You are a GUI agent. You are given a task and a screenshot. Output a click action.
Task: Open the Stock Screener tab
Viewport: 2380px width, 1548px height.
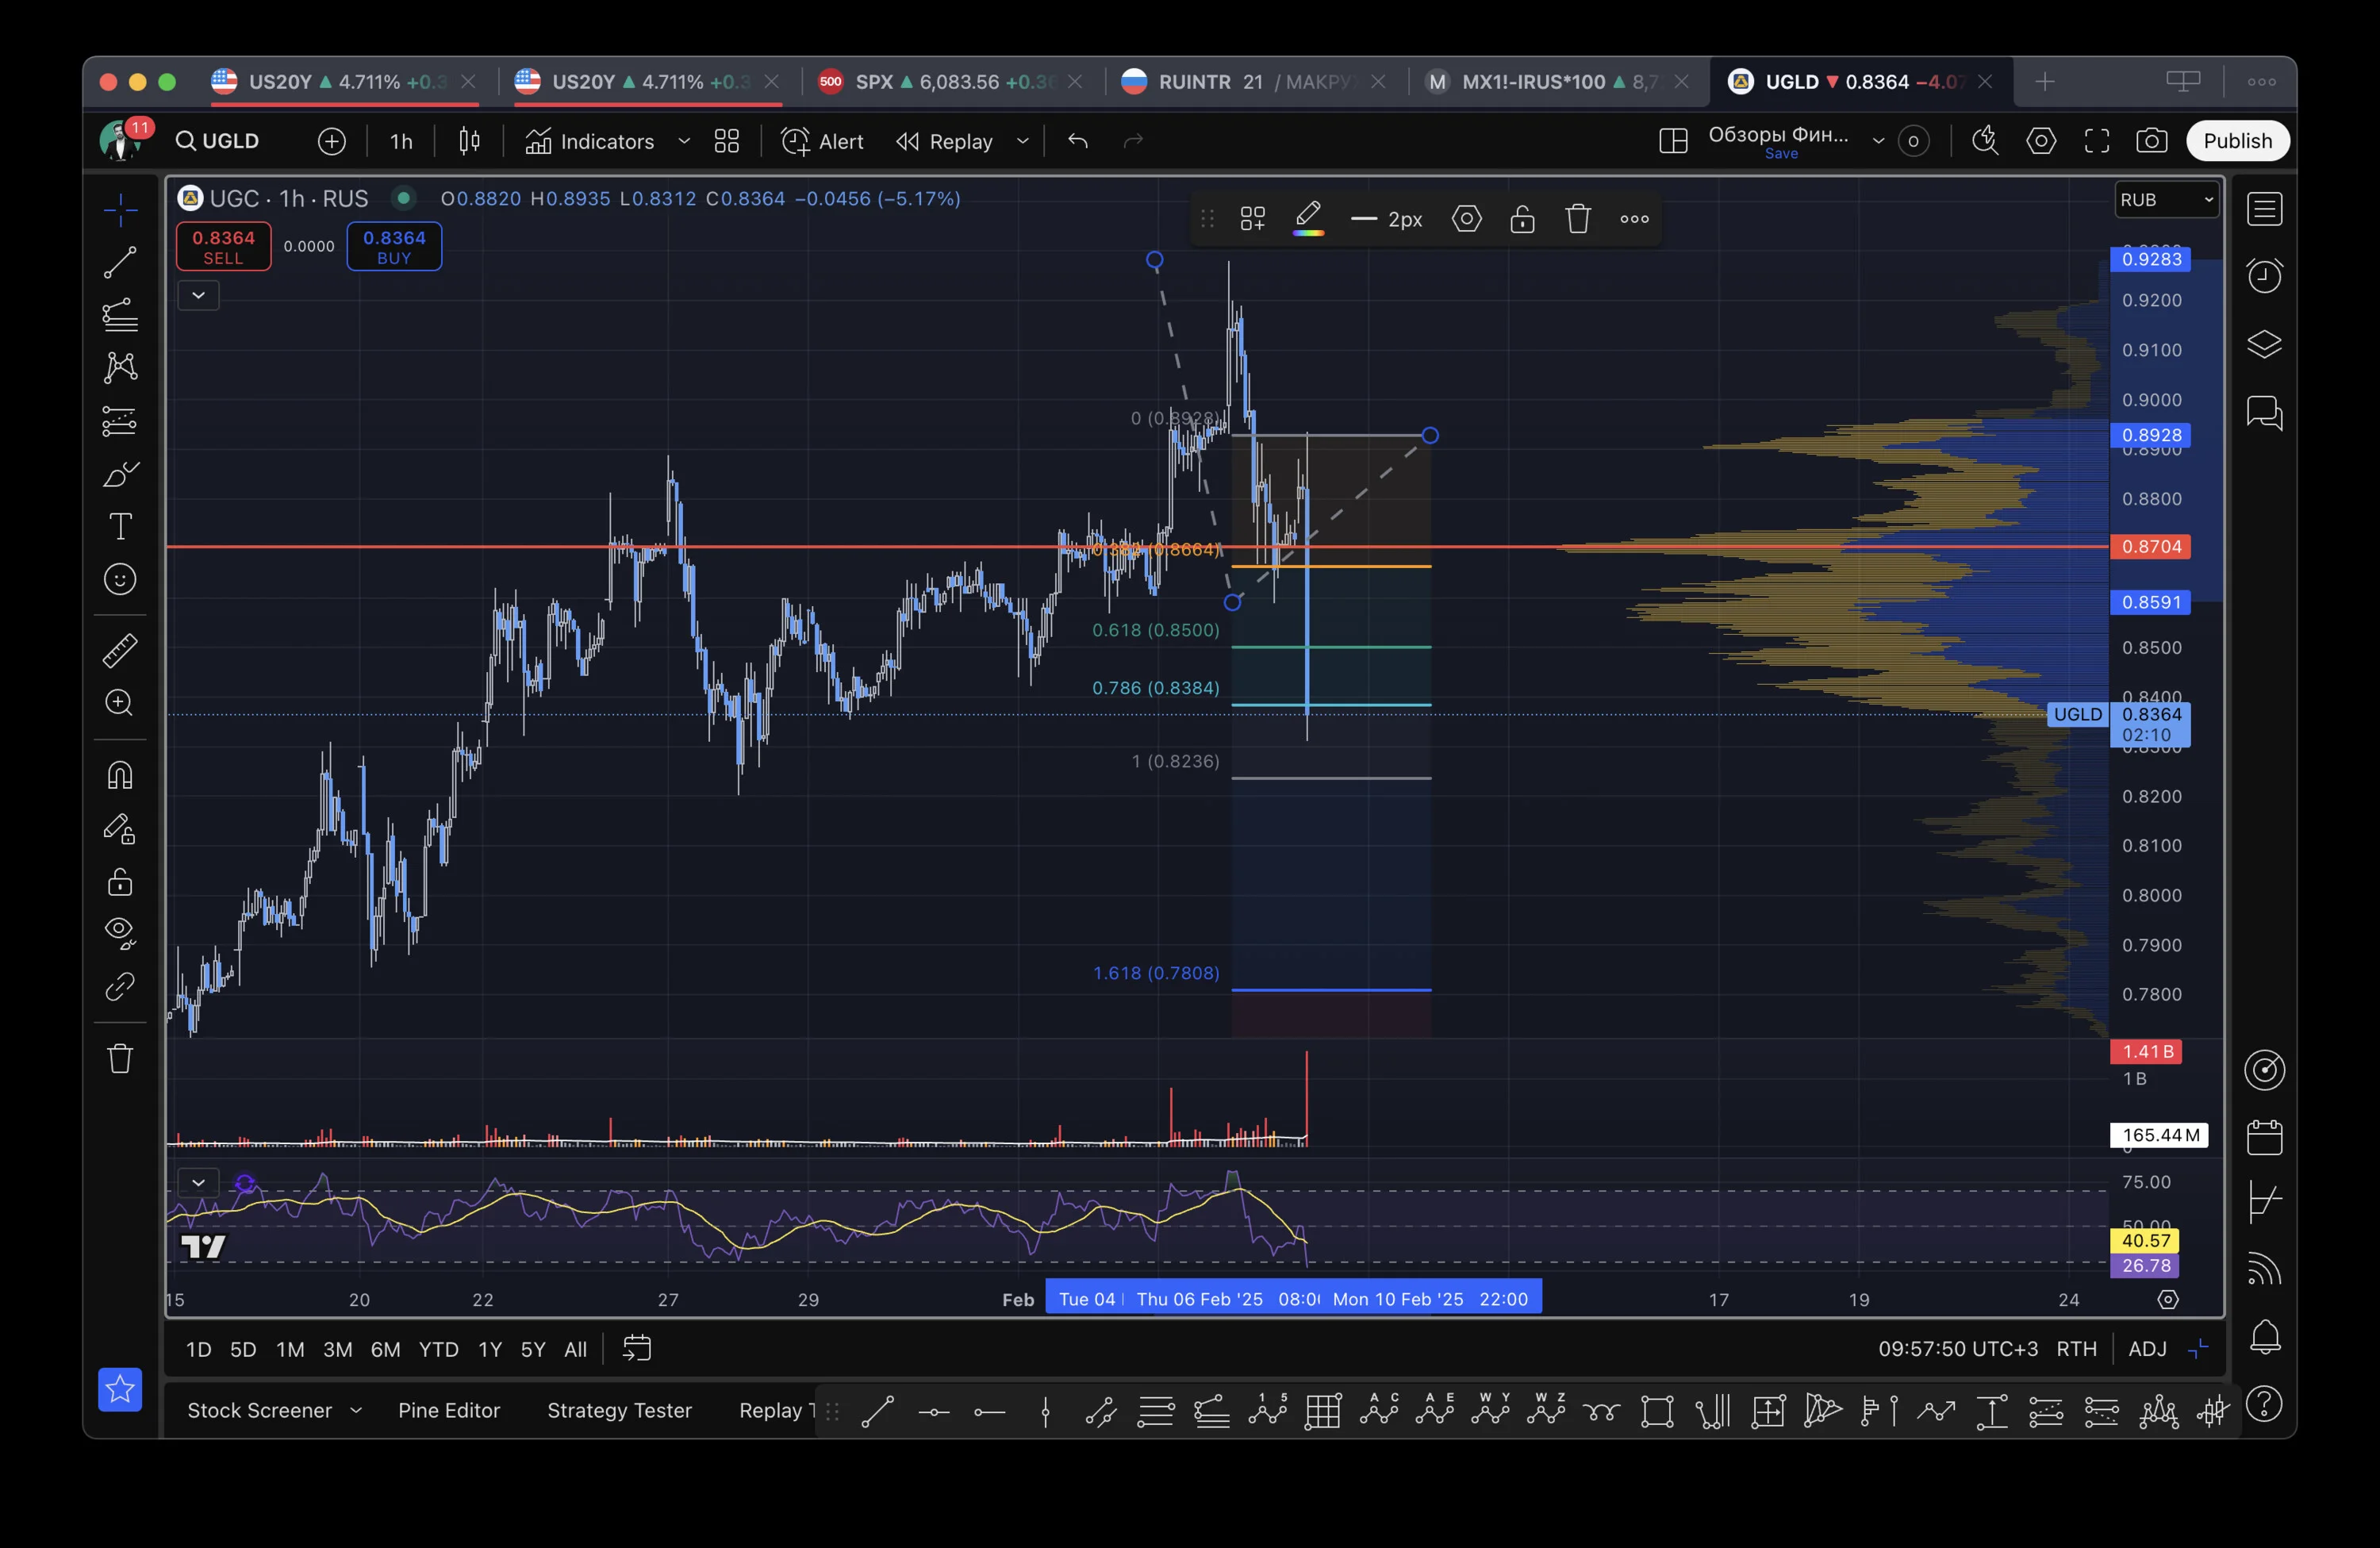[x=259, y=1410]
